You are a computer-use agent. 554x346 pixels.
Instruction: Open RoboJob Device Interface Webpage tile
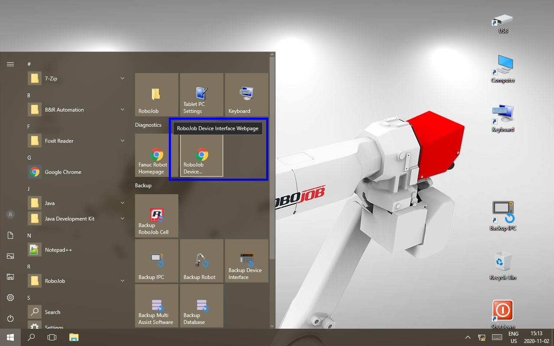[202, 155]
